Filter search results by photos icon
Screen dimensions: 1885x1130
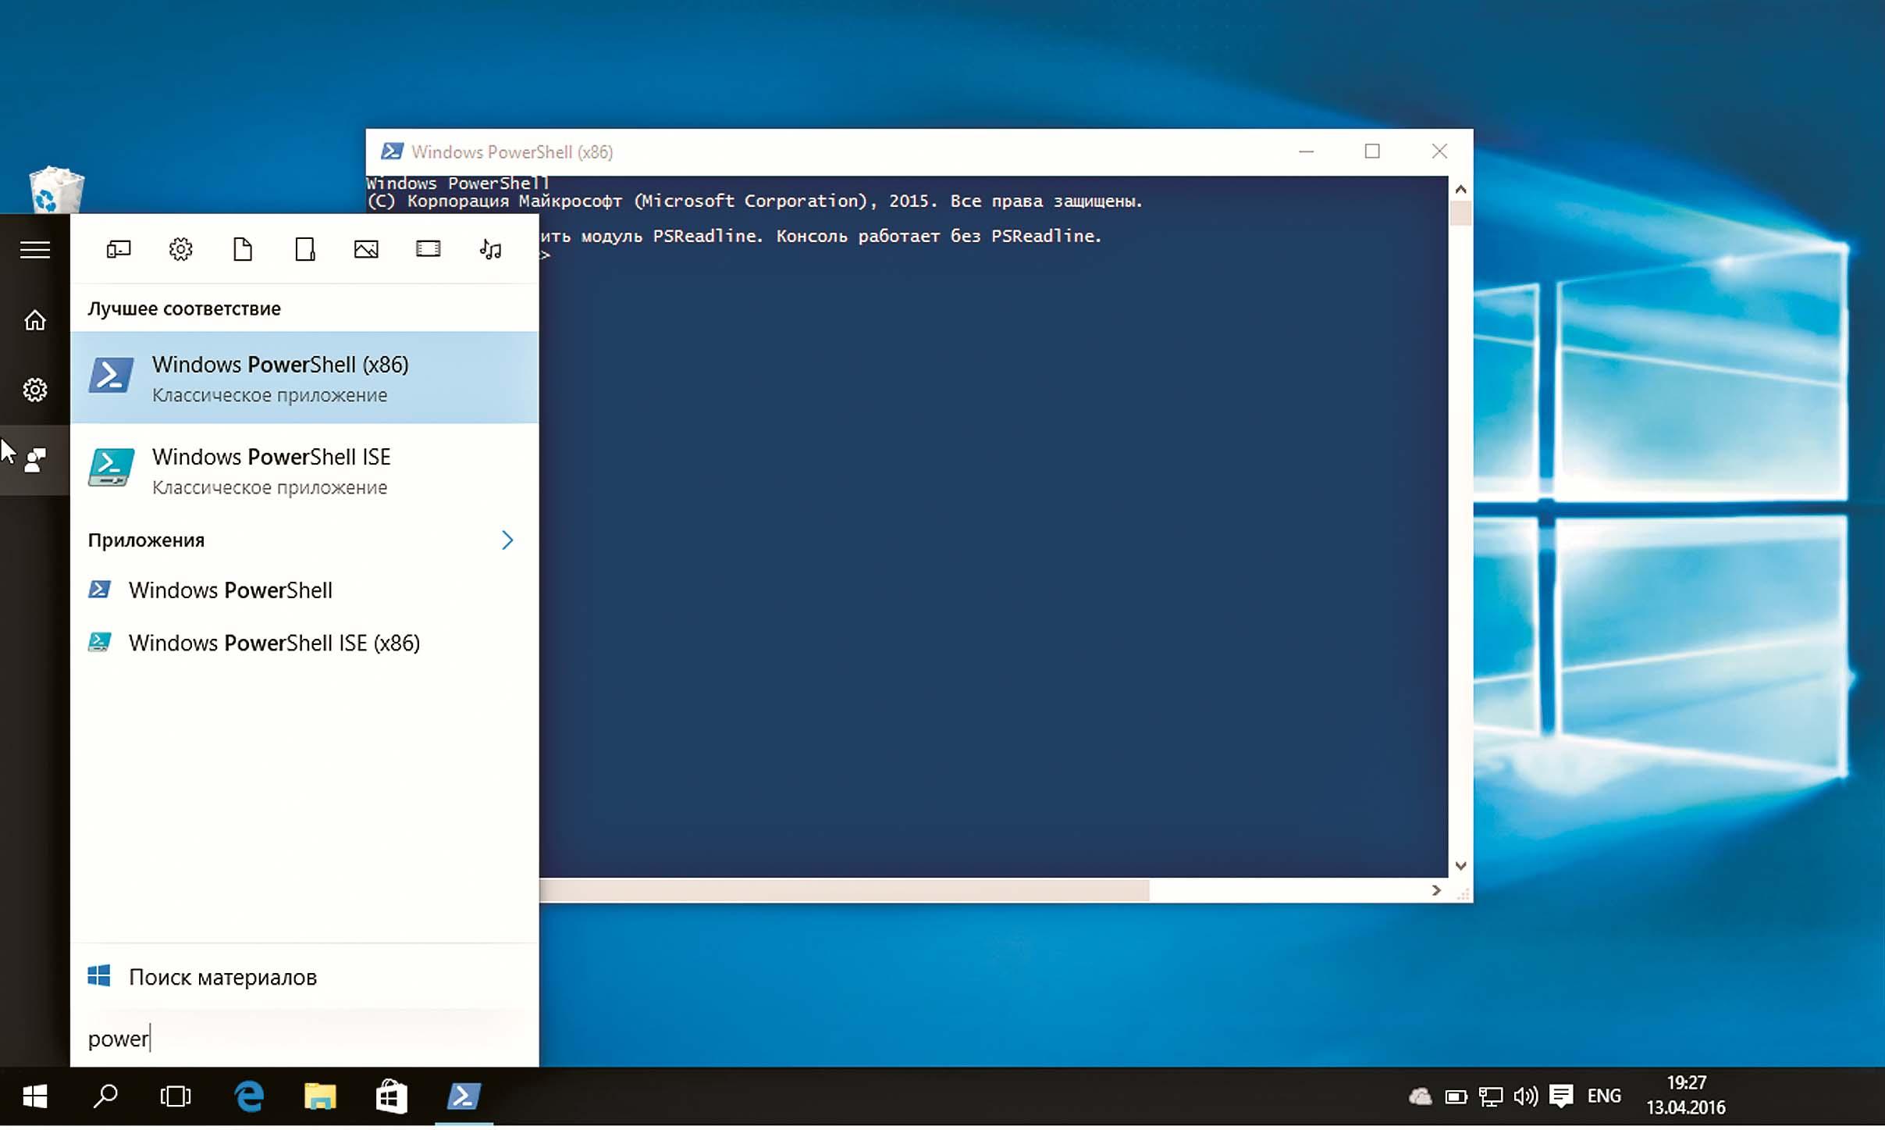(366, 250)
